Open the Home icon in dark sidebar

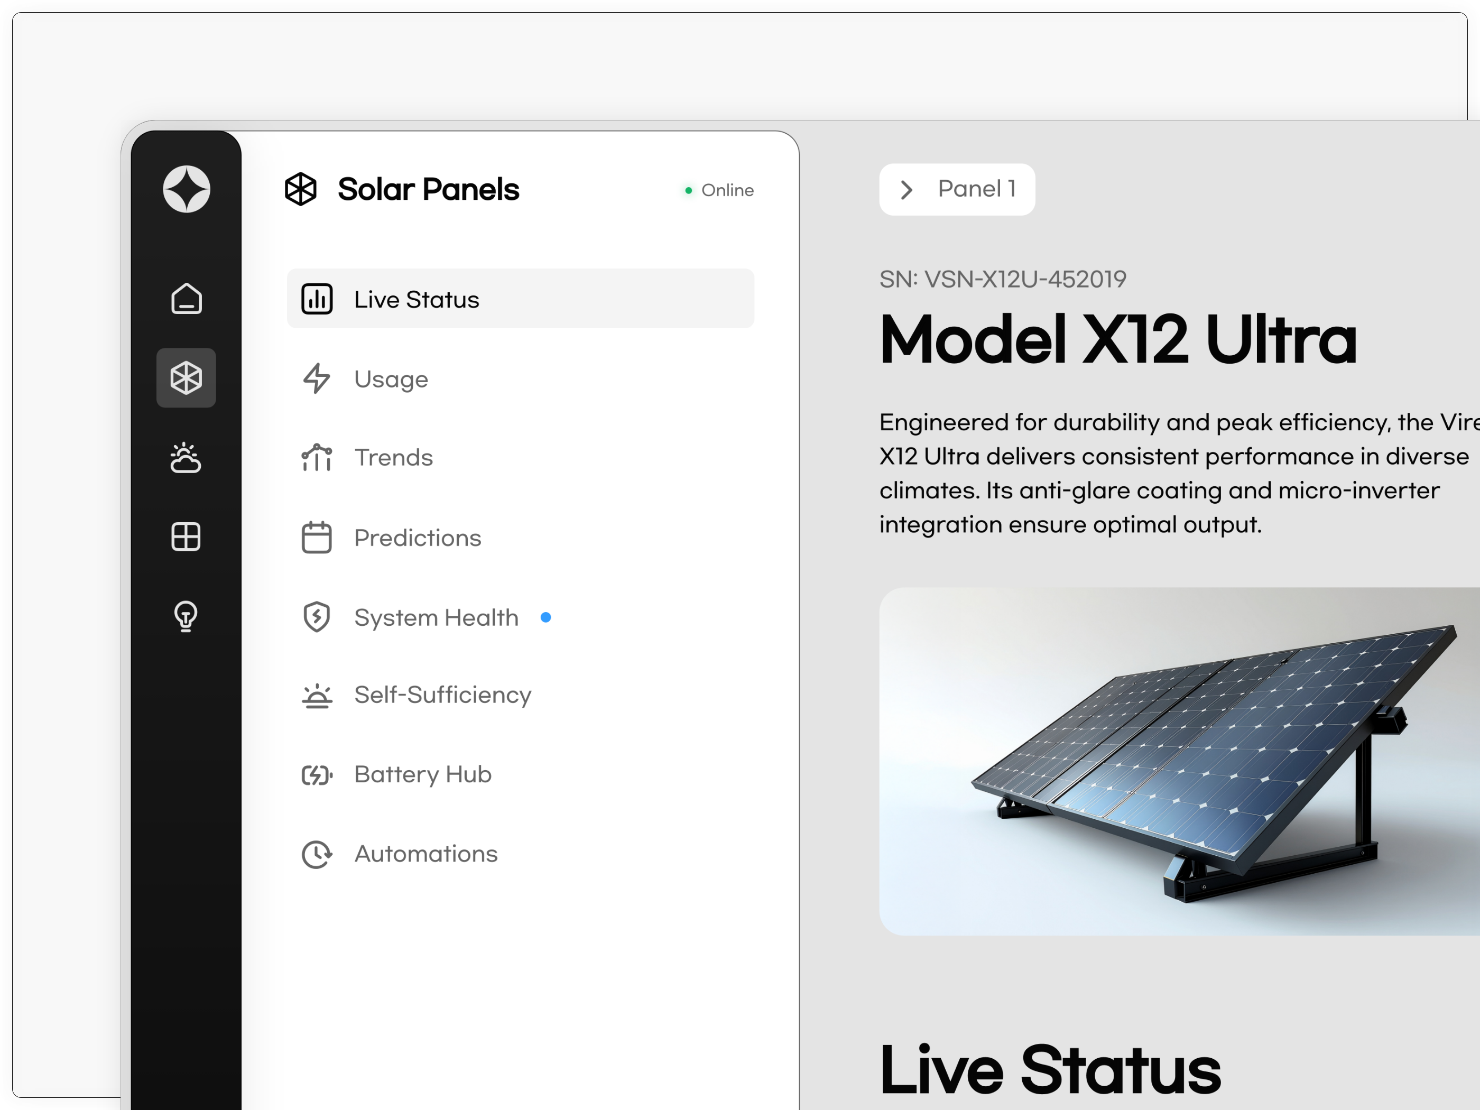(187, 299)
